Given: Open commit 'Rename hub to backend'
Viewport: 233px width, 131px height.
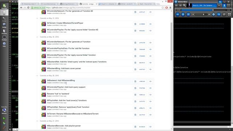Looking at the screenshot, I should tap(58, 94).
